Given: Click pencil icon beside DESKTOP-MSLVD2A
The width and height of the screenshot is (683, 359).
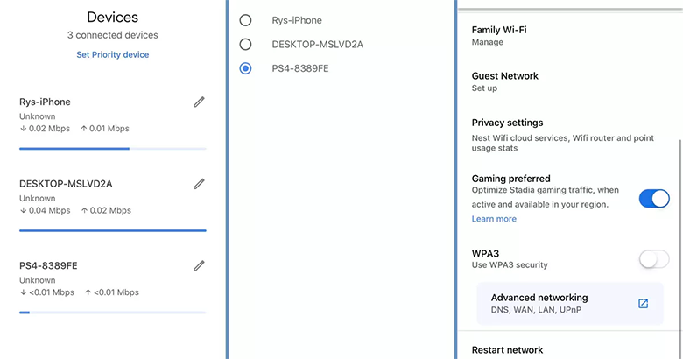Looking at the screenshot, I should click(199, 184).
